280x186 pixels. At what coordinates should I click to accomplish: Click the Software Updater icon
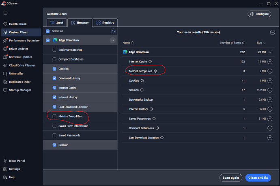tap(5, 57)
